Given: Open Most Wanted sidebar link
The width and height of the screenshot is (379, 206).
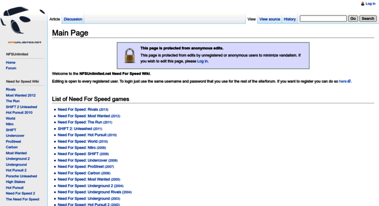Looking at the screenshot, I should [x=16, y=153].
